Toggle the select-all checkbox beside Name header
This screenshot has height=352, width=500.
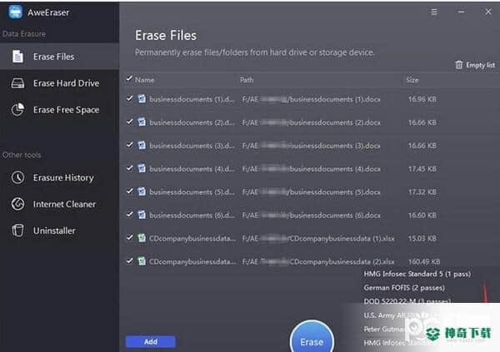click(129, 79)
